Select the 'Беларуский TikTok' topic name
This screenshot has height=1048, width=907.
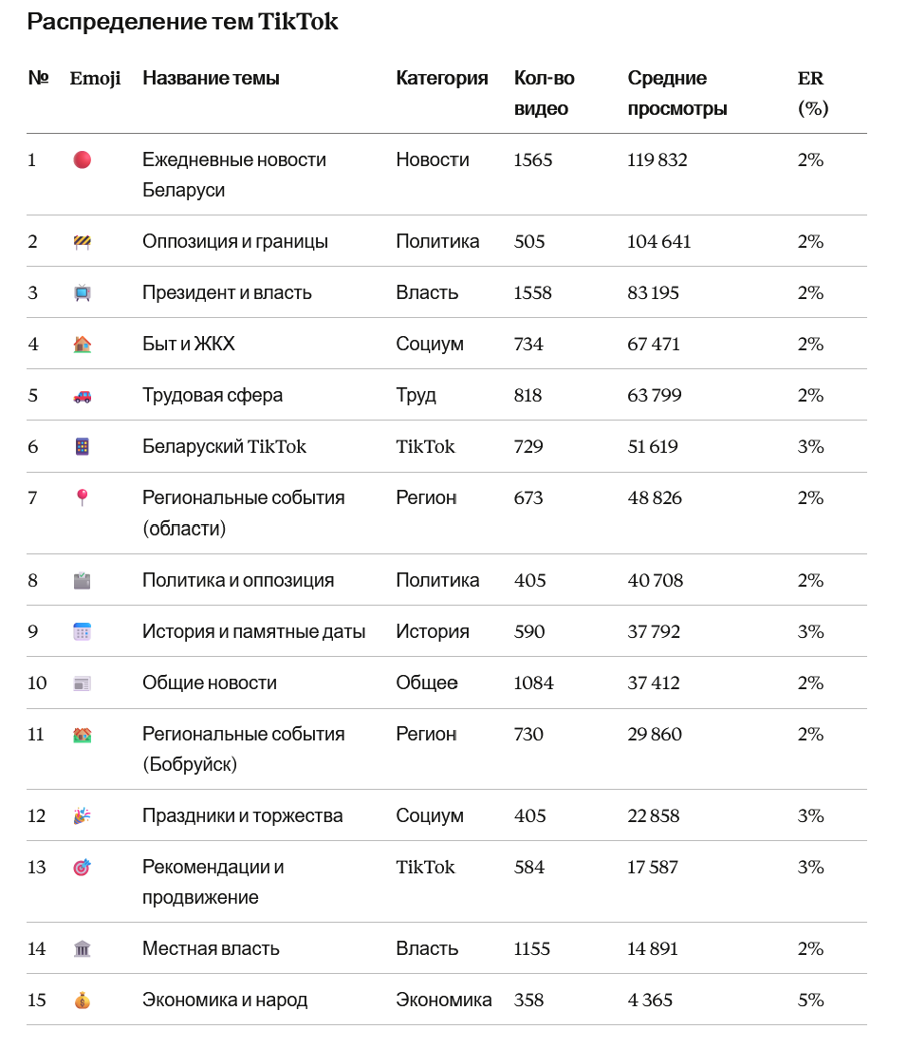(x=224, y=447)
